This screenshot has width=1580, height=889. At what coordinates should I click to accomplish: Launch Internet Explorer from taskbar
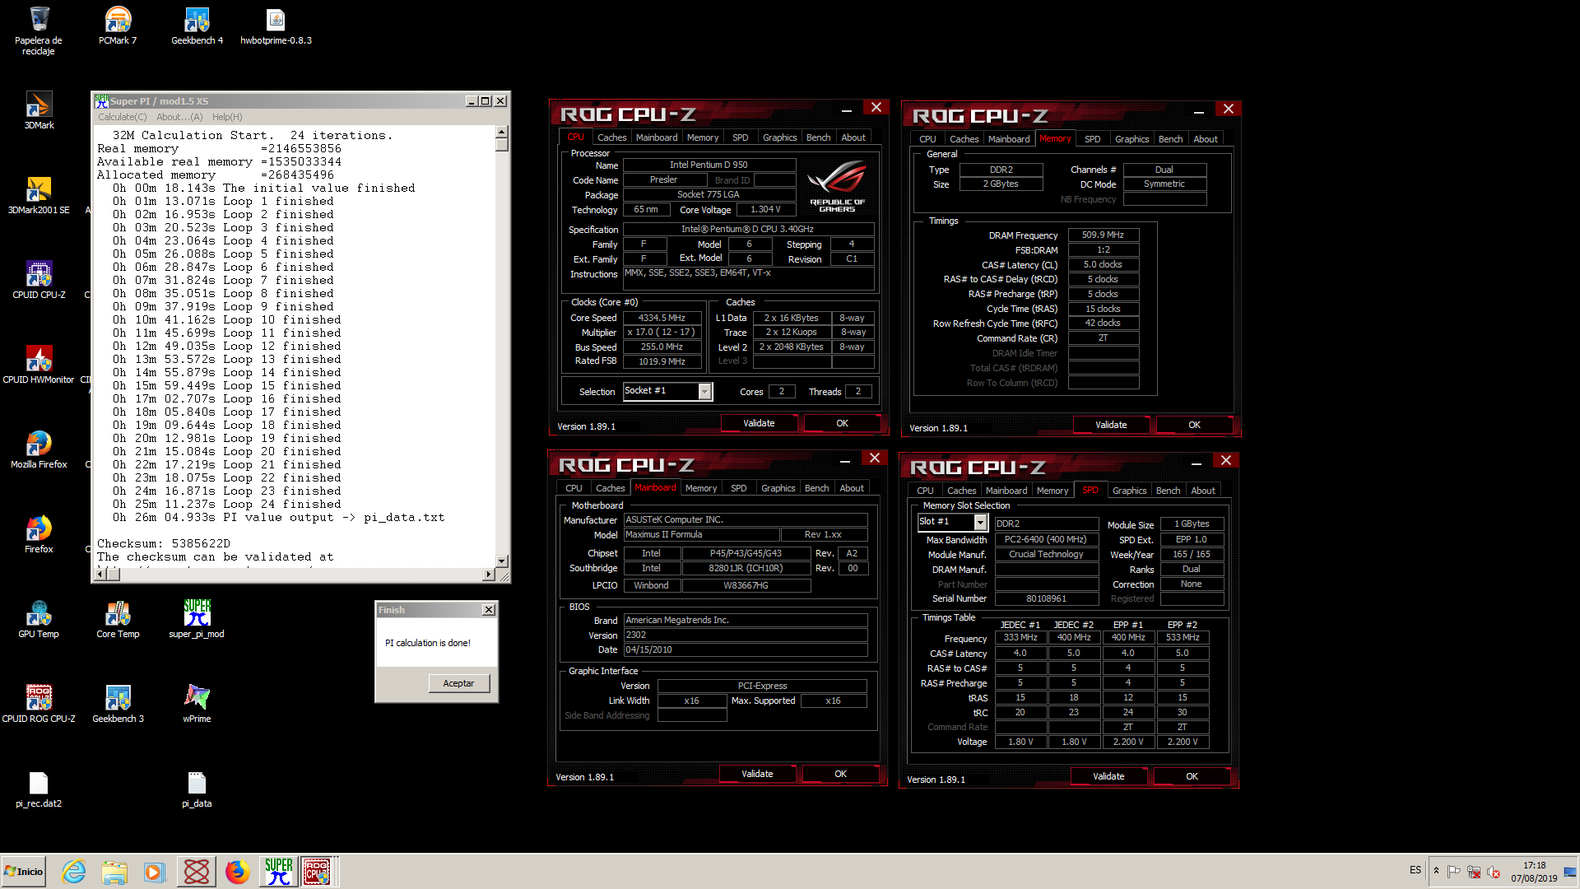pyautogui.click(x=74, y=872)
